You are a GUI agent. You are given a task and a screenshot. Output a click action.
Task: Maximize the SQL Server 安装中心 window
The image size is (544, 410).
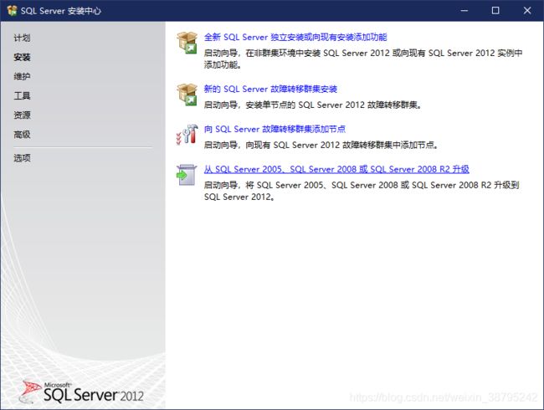tap(495, 10)
